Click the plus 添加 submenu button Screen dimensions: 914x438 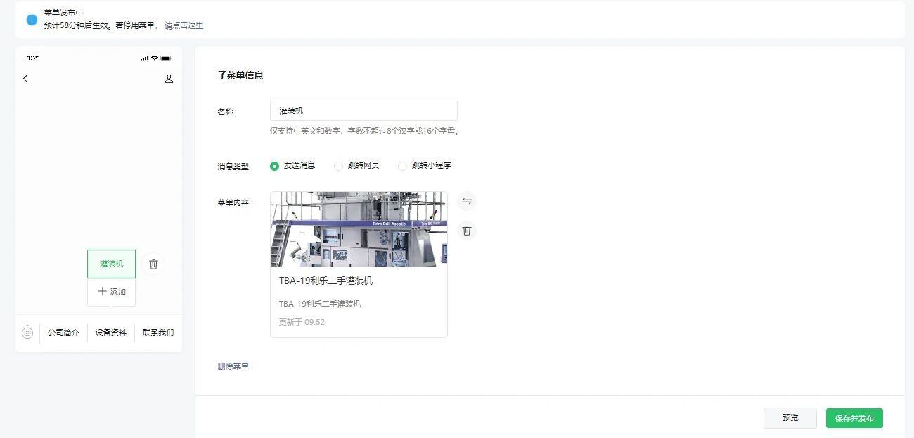point(112,291)
